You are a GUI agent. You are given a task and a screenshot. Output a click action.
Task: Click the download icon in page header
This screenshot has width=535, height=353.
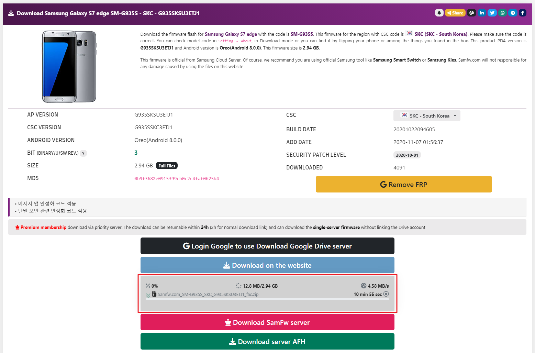point(11,13)
